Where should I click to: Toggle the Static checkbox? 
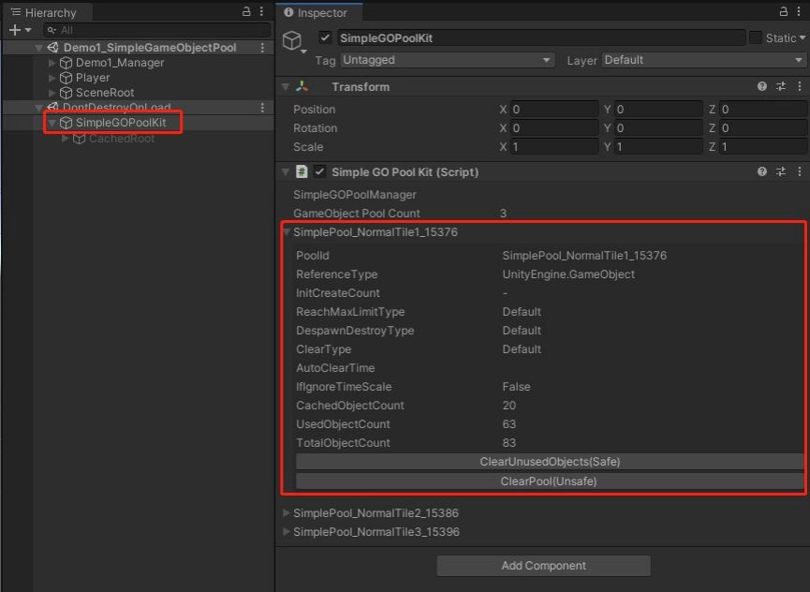756,37
